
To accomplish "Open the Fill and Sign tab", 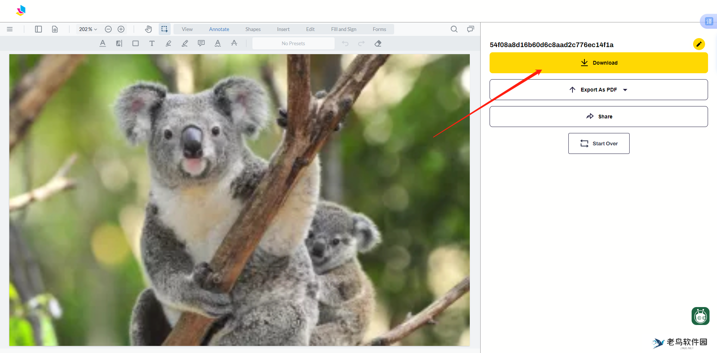I will (x=344, y=29).
